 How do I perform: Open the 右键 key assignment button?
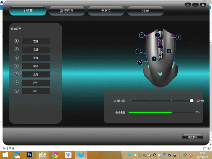(36, 50)
